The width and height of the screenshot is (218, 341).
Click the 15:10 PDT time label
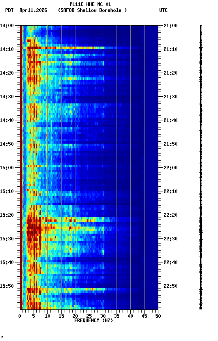coord(7,191)
